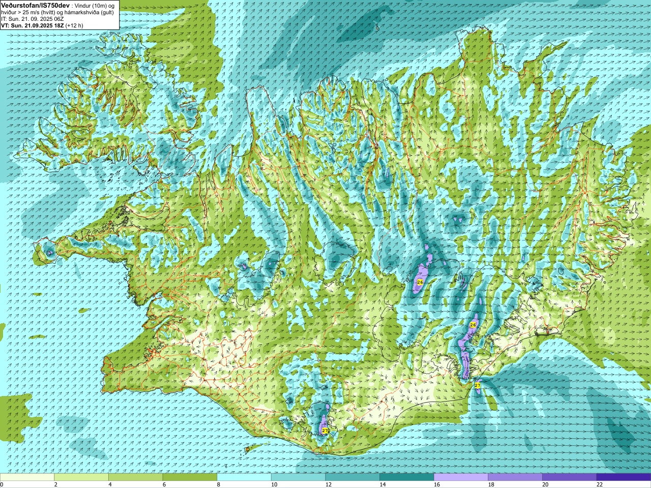Click the yellow 27 gust label offshore of southeast coast

pyautogui.click(x=478, y=386)
